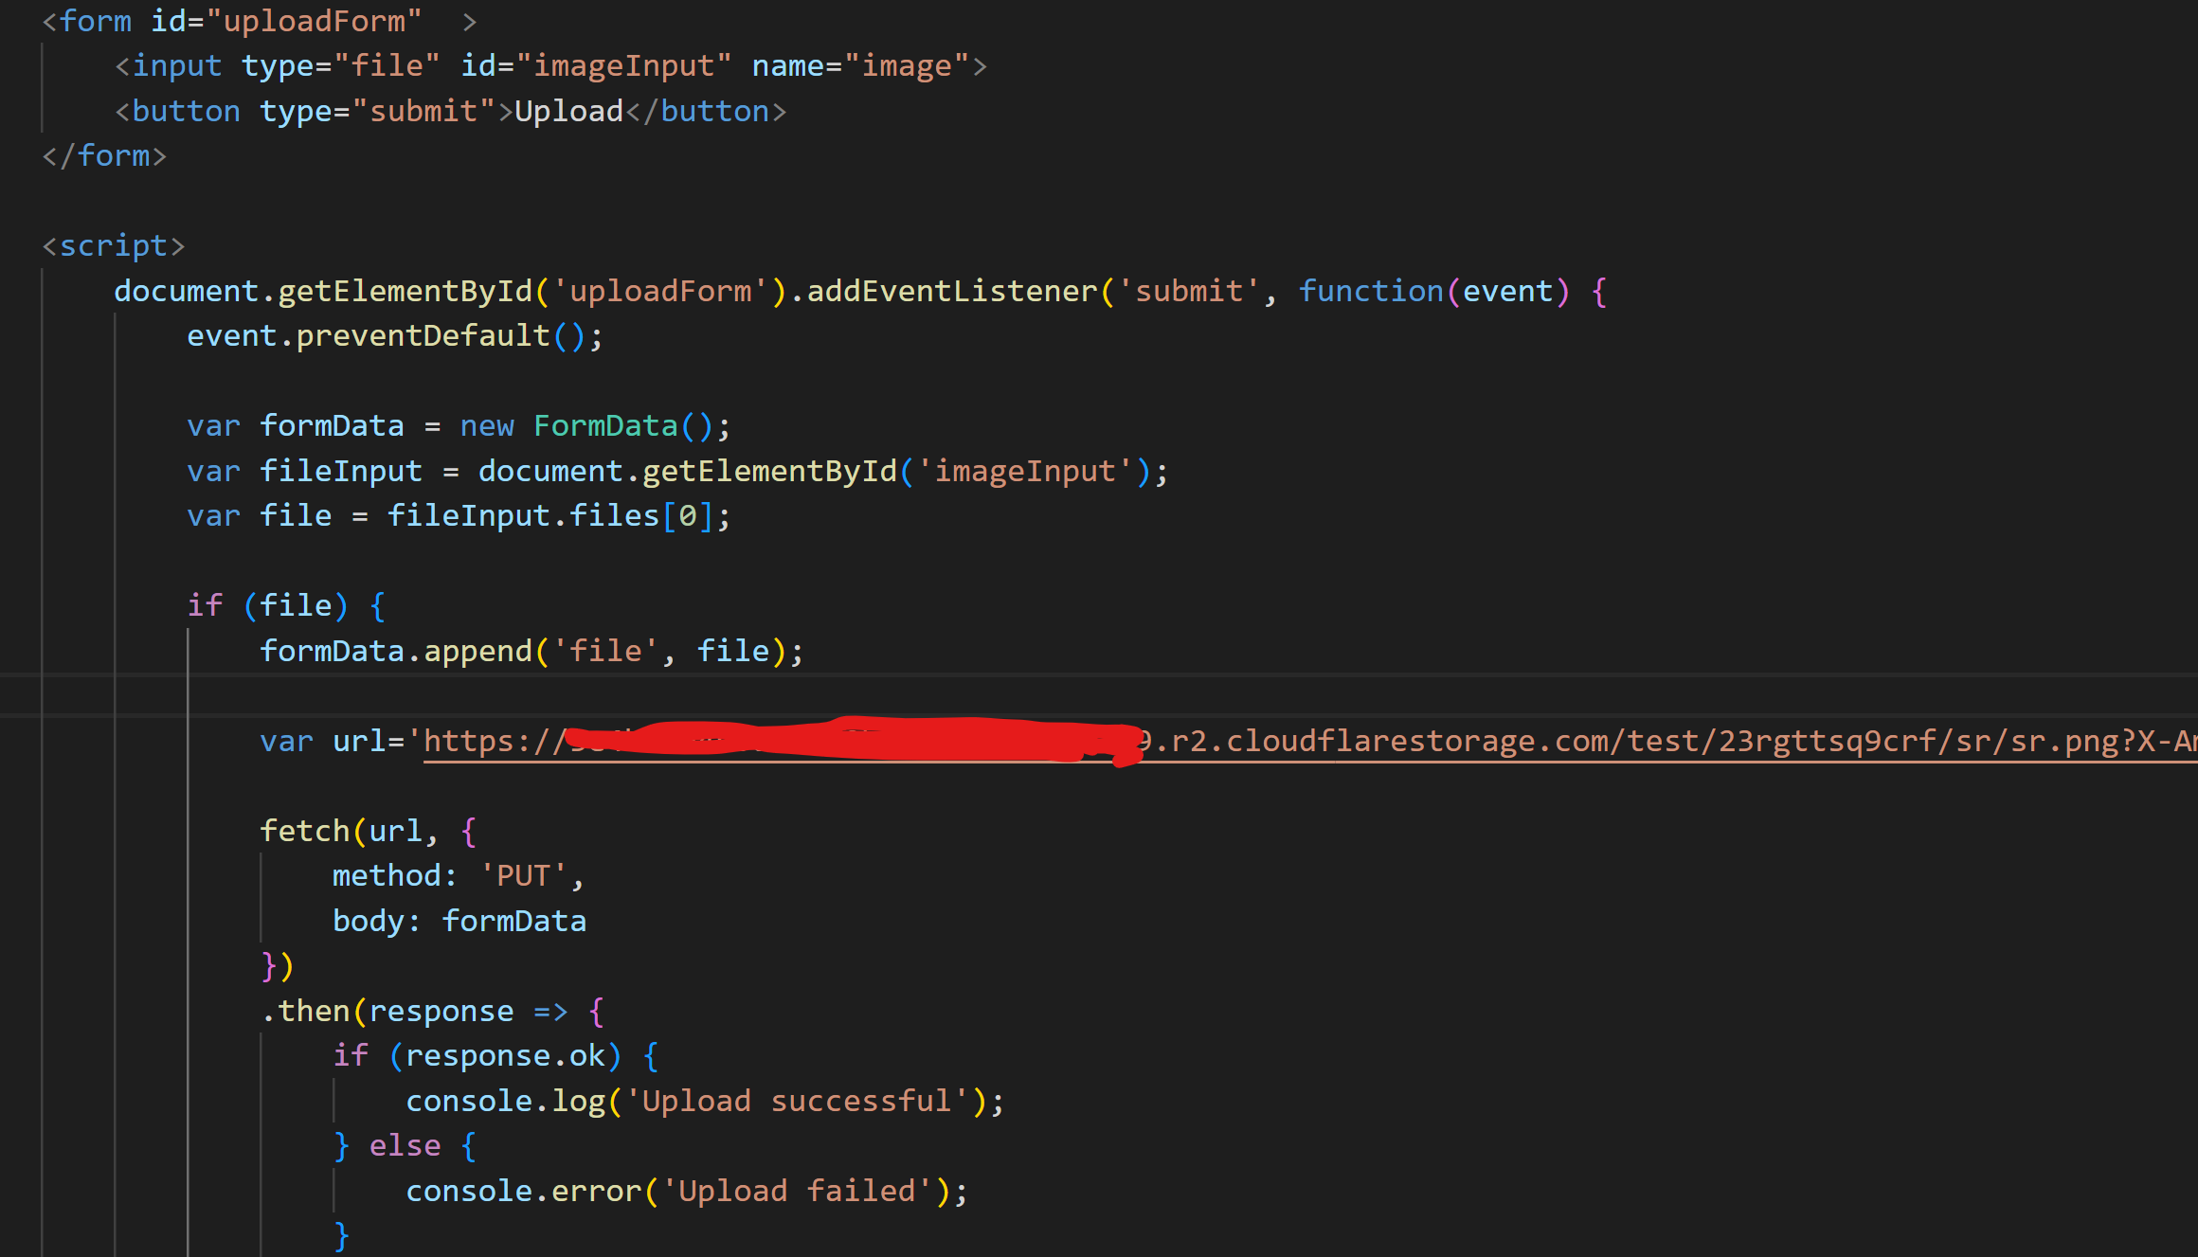Click 'body: formData' property line
The height and width of the screenshot is (1257, 2198).
coord(459,921)
